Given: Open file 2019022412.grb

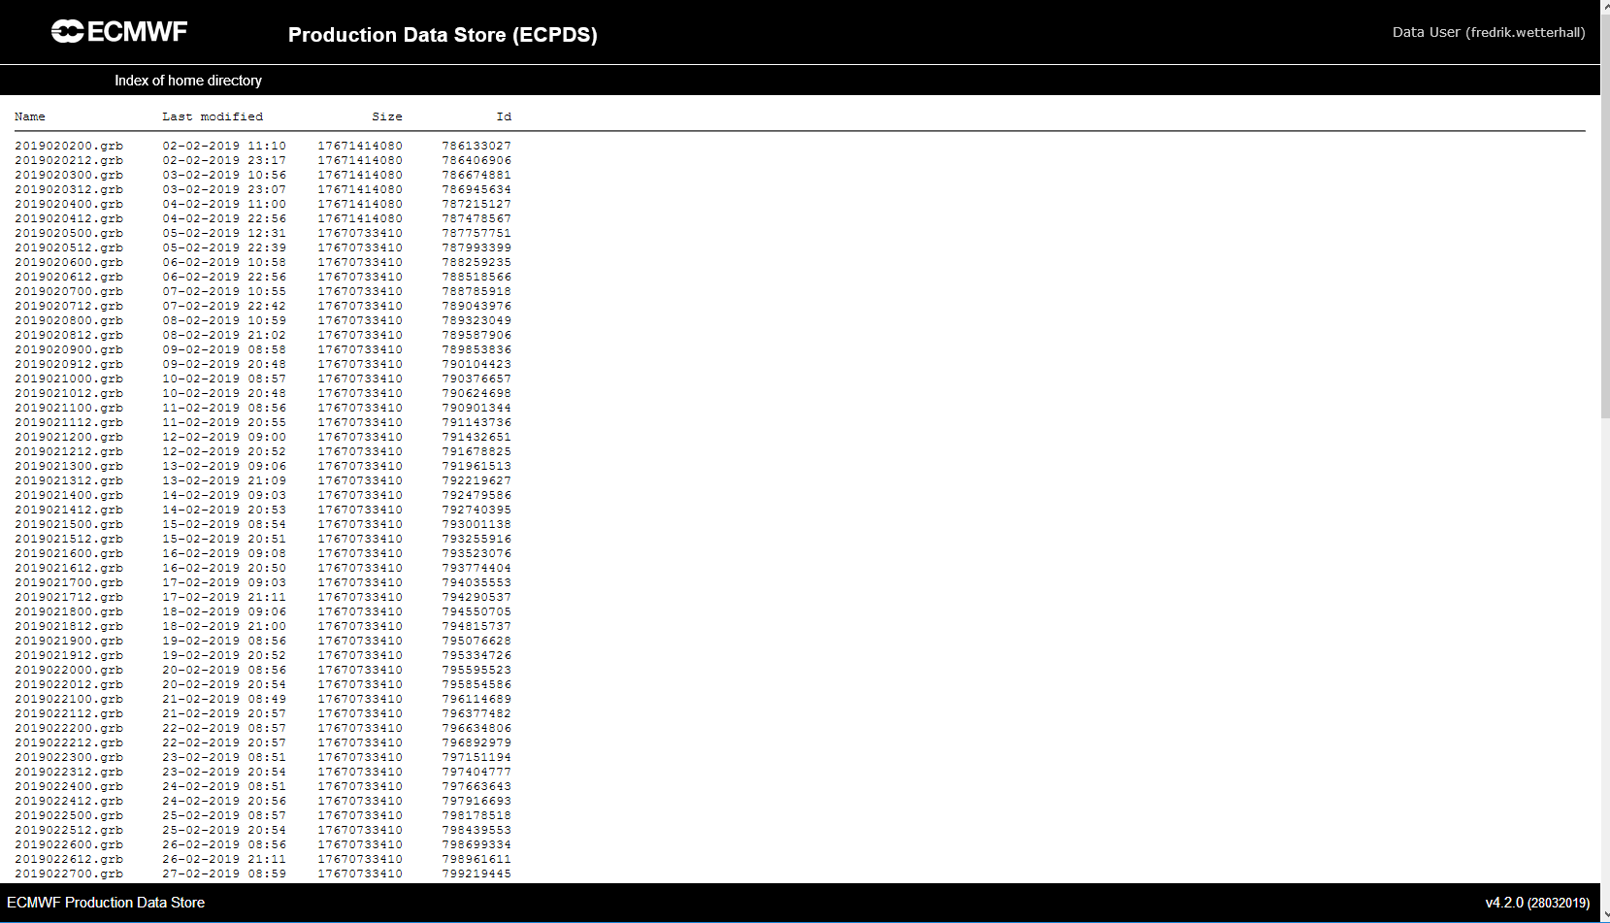Looking at the screenshot, I should coord(69,801).
